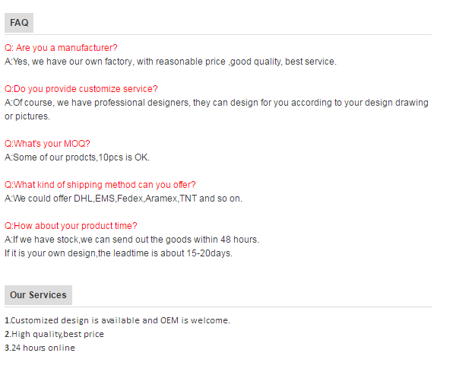Select the answer about own factory
The width and height of the screenshot is (450, 372).
[x=170, y=62]
